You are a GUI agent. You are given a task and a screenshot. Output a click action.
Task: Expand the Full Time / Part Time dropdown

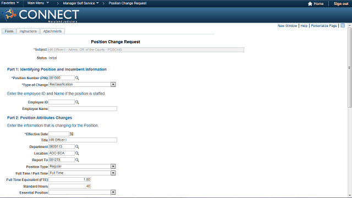point(113,173)
